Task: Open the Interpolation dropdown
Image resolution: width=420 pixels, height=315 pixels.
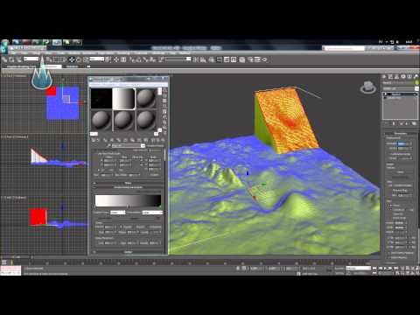Action: (152, 213)
